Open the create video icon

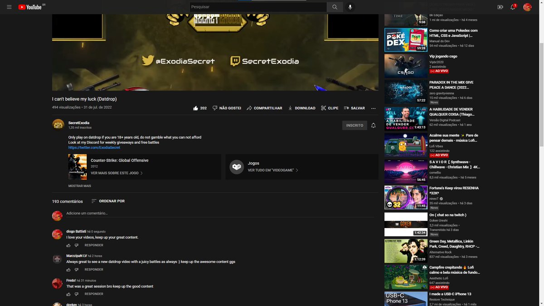pyautogui.click(x=500, y=7)
